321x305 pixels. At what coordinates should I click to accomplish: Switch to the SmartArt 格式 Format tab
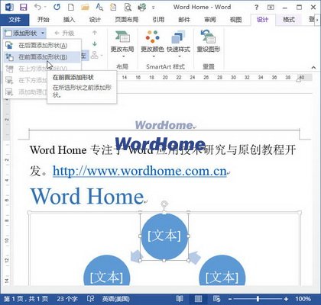289,20
